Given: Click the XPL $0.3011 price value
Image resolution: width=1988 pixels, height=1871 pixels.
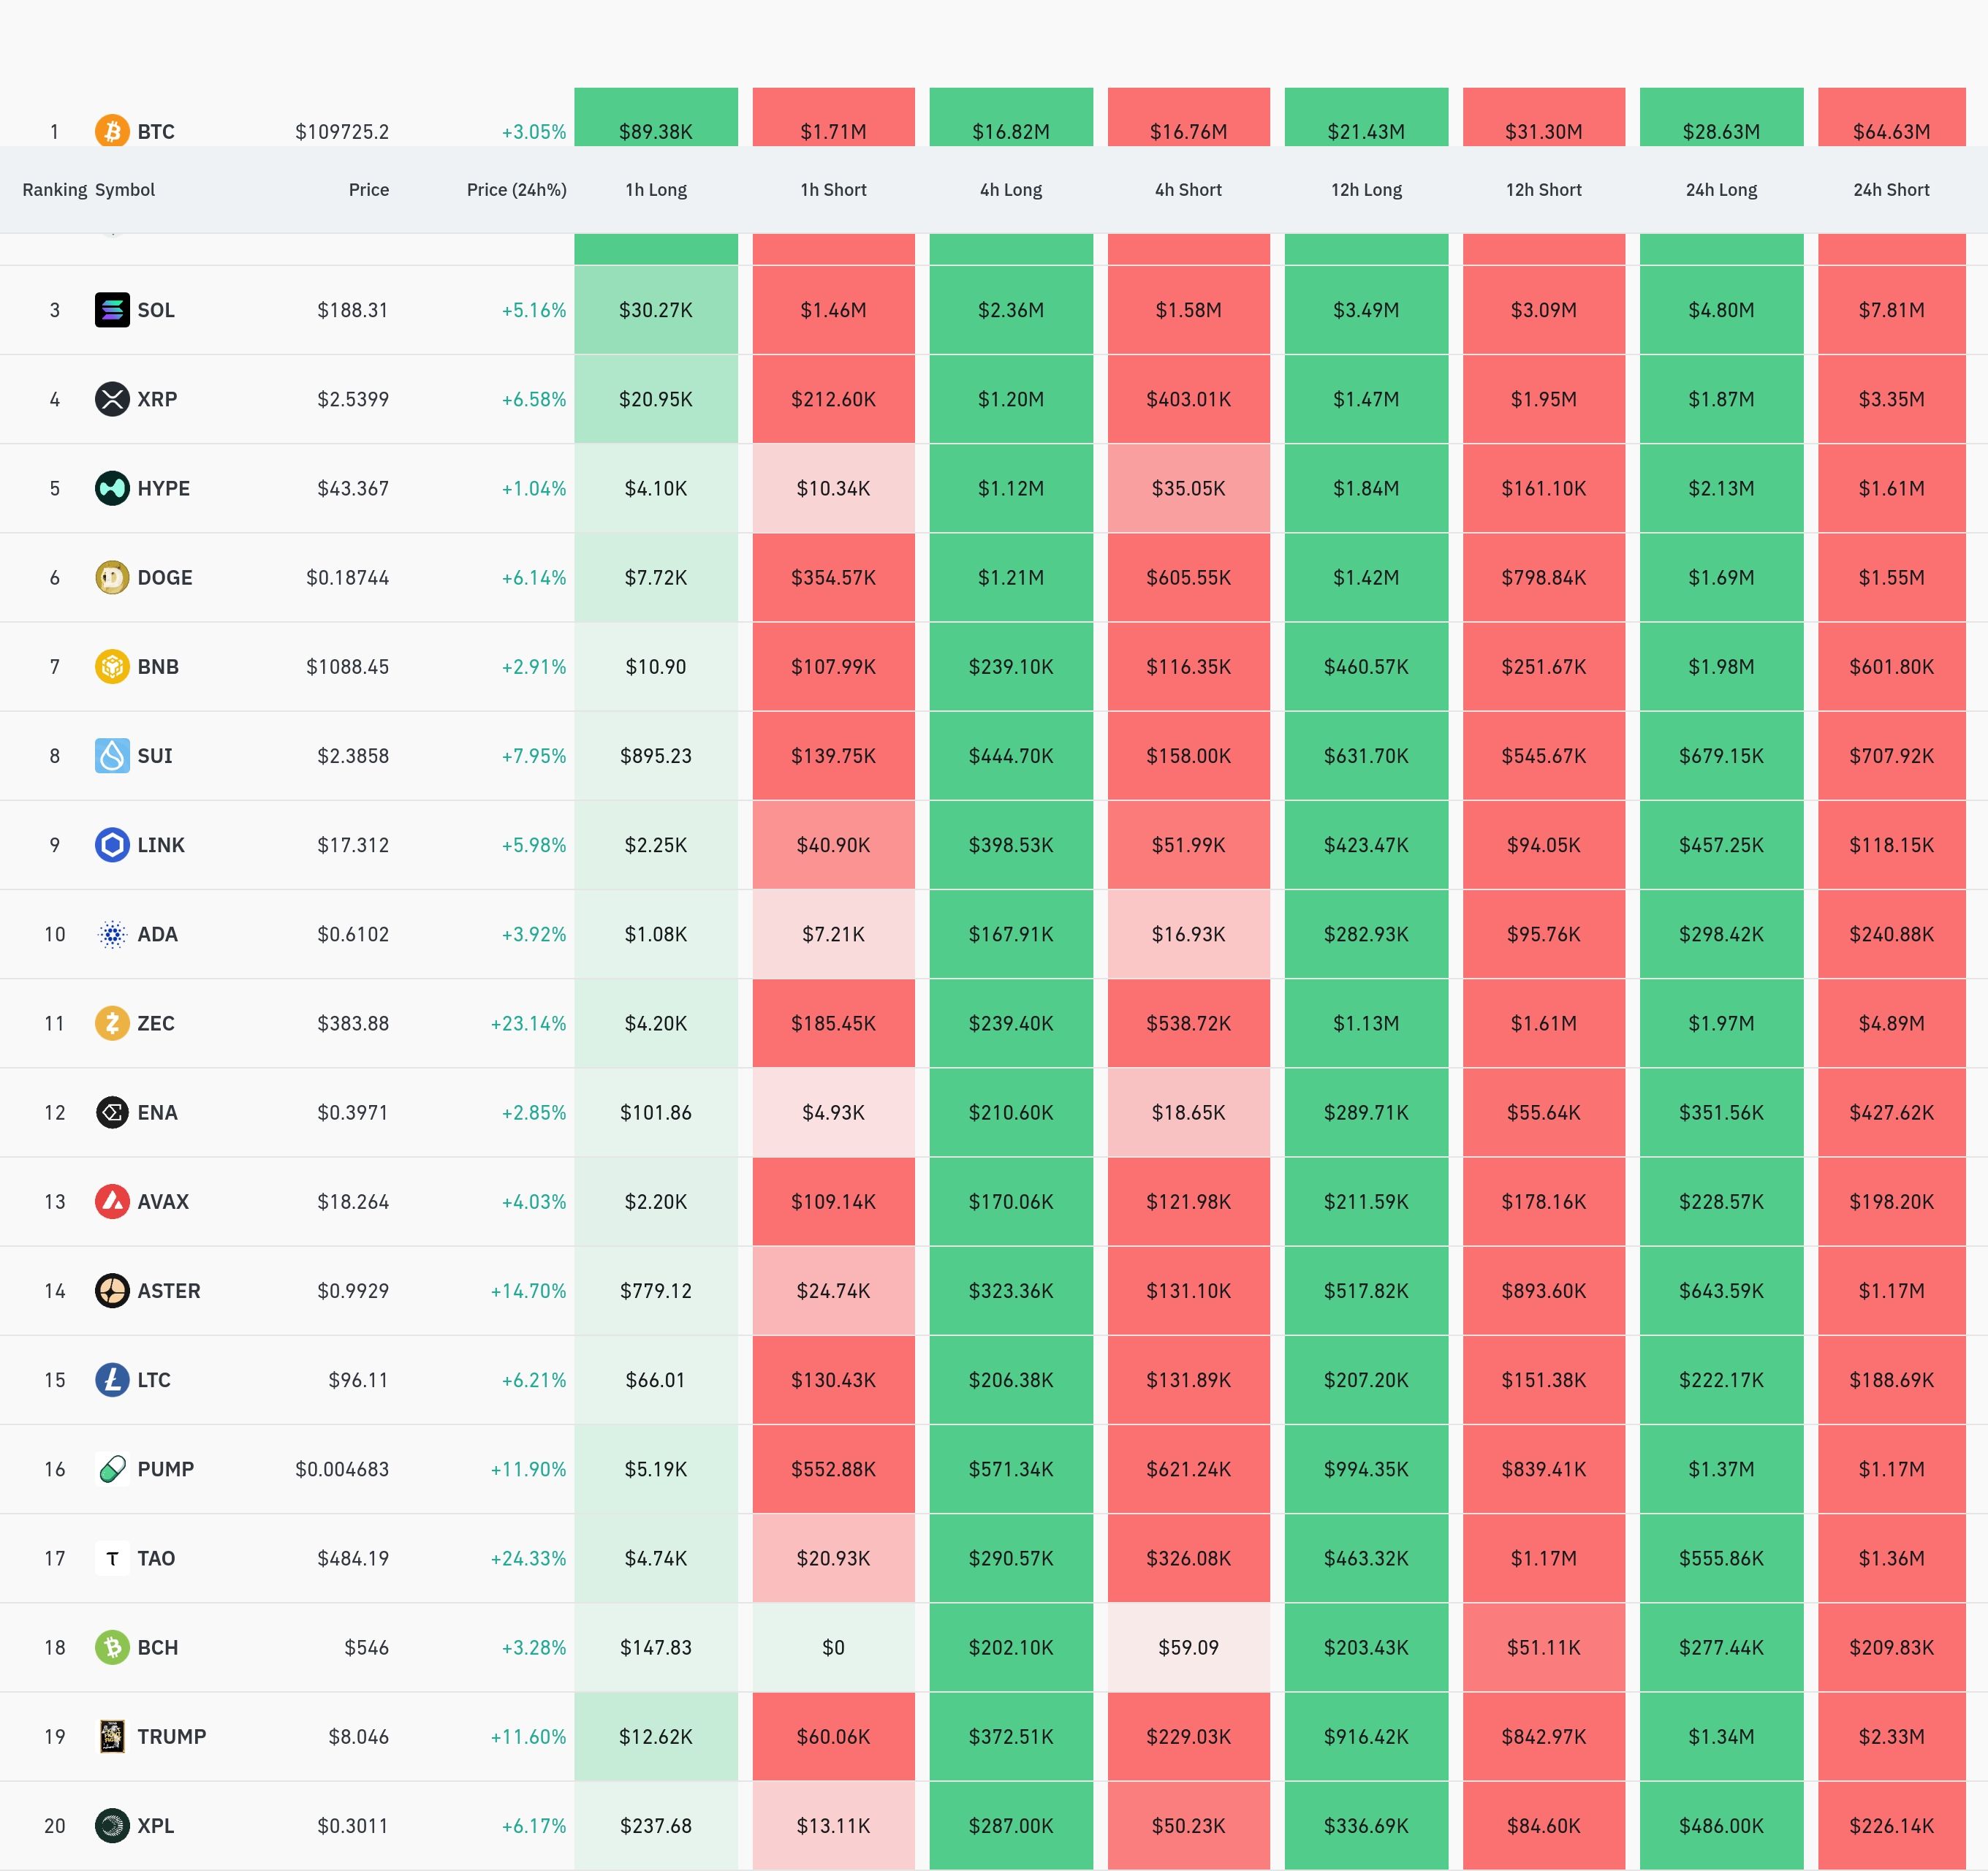Looking at the screenshot, I should pyautogui.click(x=352, y=1826).
